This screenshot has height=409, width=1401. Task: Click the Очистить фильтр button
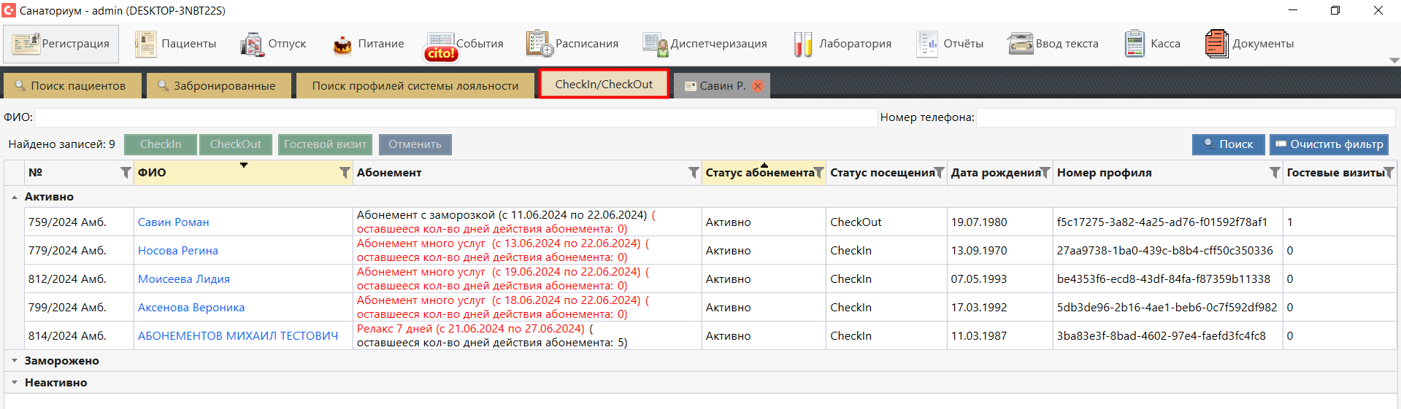[1329, 144]
